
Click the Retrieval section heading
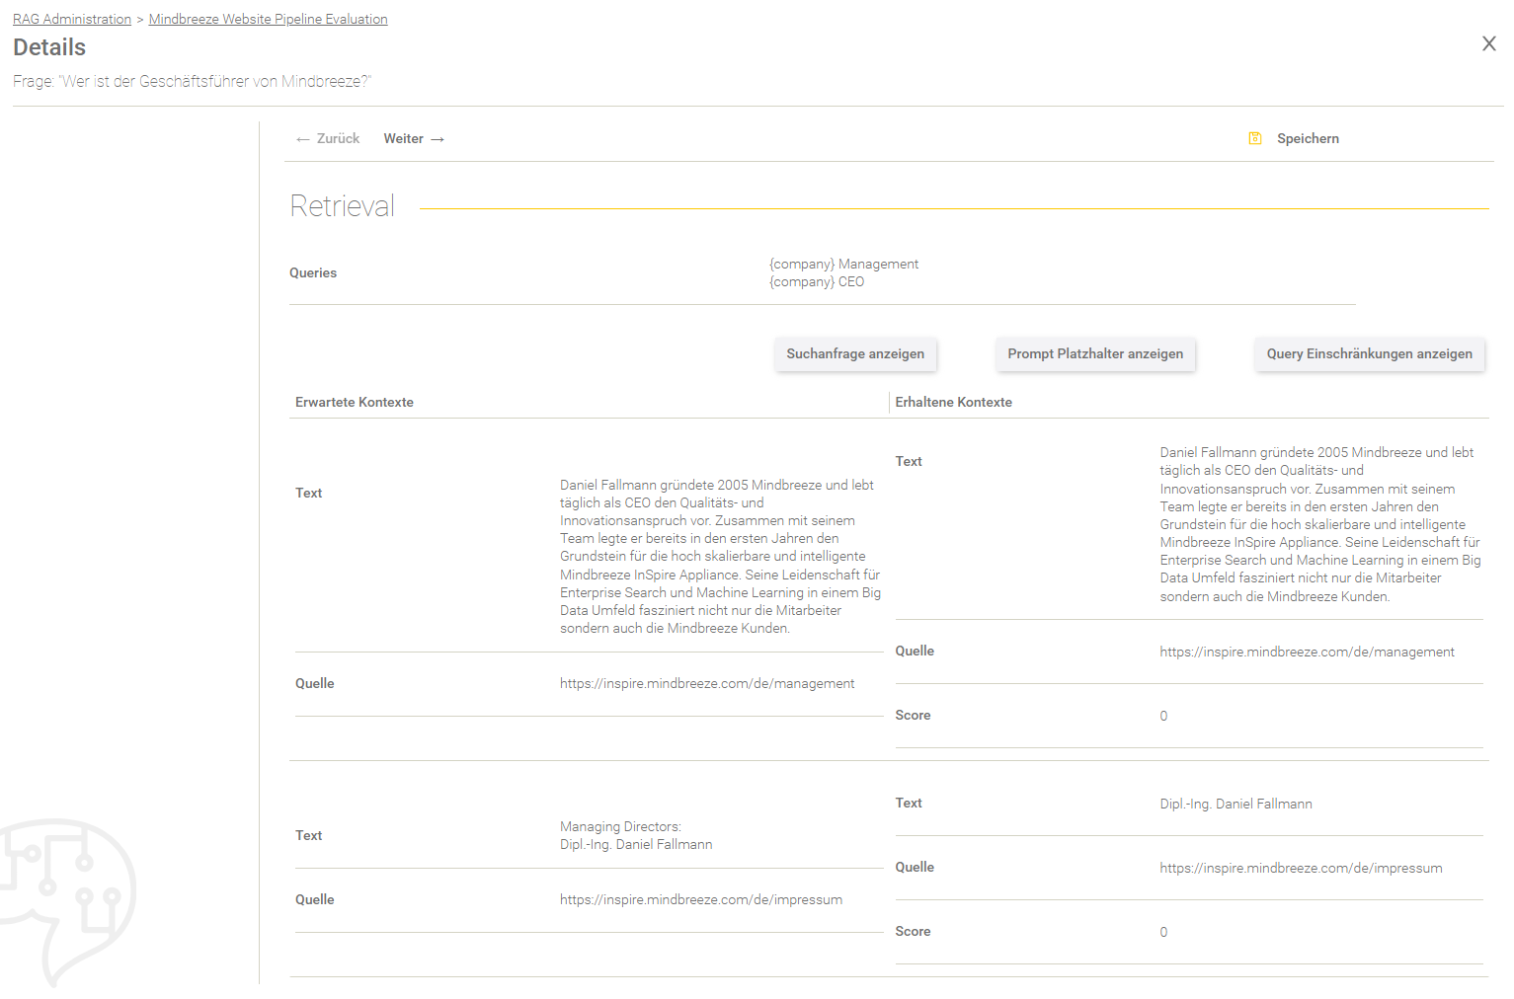pos(342,205)
